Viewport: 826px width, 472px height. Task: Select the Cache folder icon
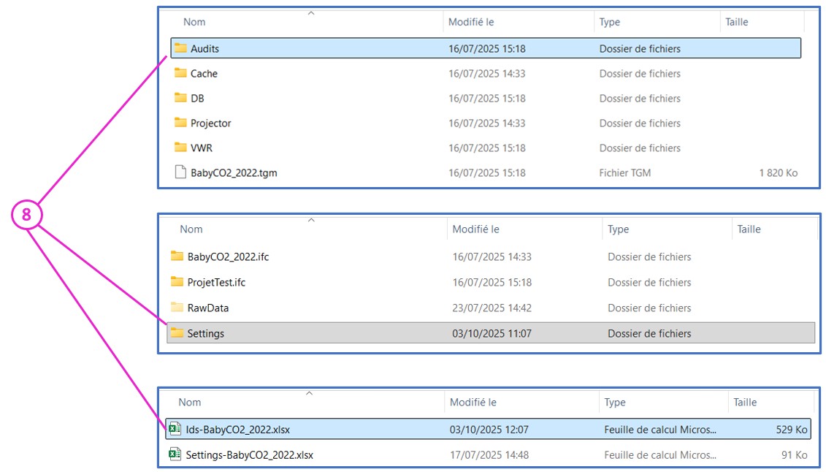[180, 73]
